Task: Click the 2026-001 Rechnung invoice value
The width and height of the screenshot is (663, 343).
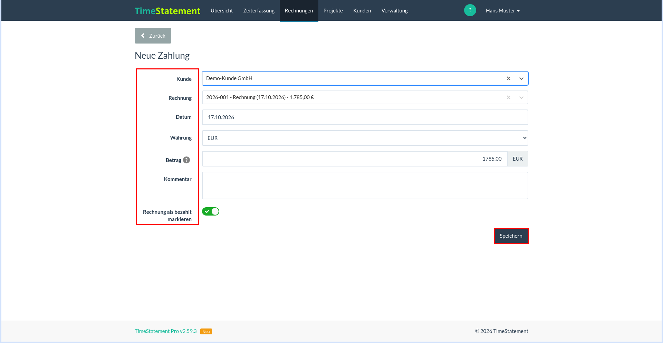Action: point(260,97)
